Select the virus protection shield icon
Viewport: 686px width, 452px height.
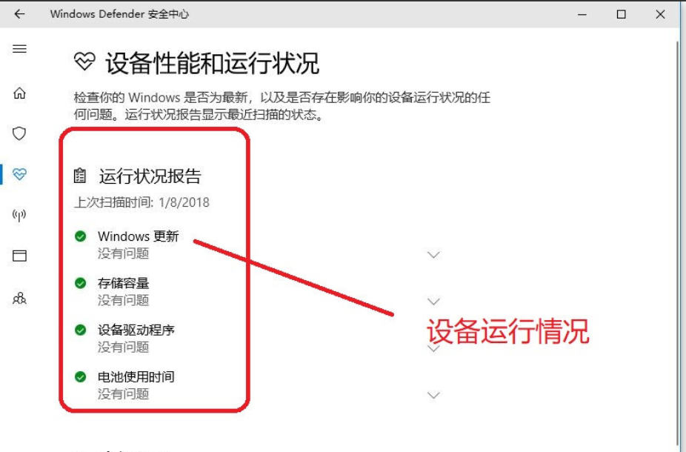(x=19, y=133)
